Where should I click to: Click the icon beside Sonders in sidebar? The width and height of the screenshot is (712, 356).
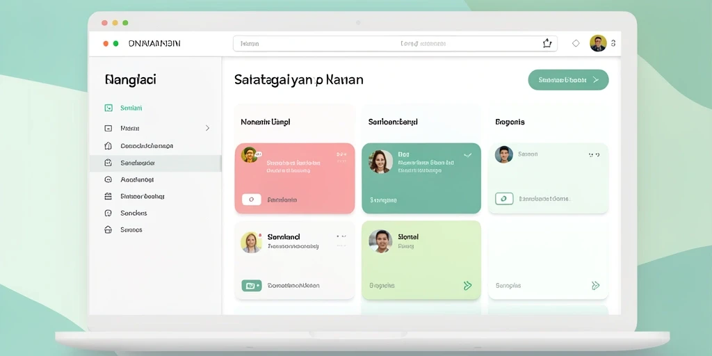[108, 213]
